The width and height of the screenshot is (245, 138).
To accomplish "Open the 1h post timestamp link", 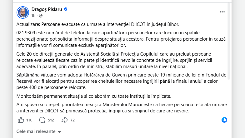I will pyautogui.click(x=33, y=16).
